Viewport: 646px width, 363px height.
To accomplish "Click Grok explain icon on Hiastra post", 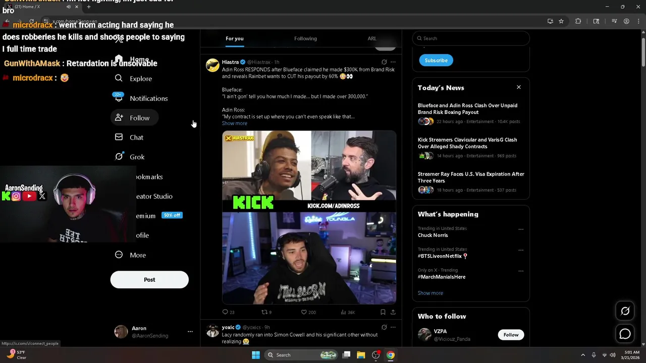I will pyautogui.click(x=384, y=62).
